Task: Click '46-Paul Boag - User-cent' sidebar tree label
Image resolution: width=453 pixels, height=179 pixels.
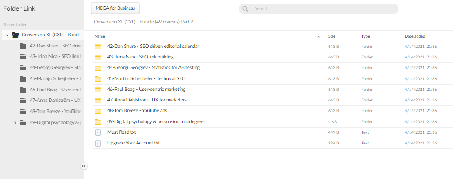Action: (x=56, y=90)
